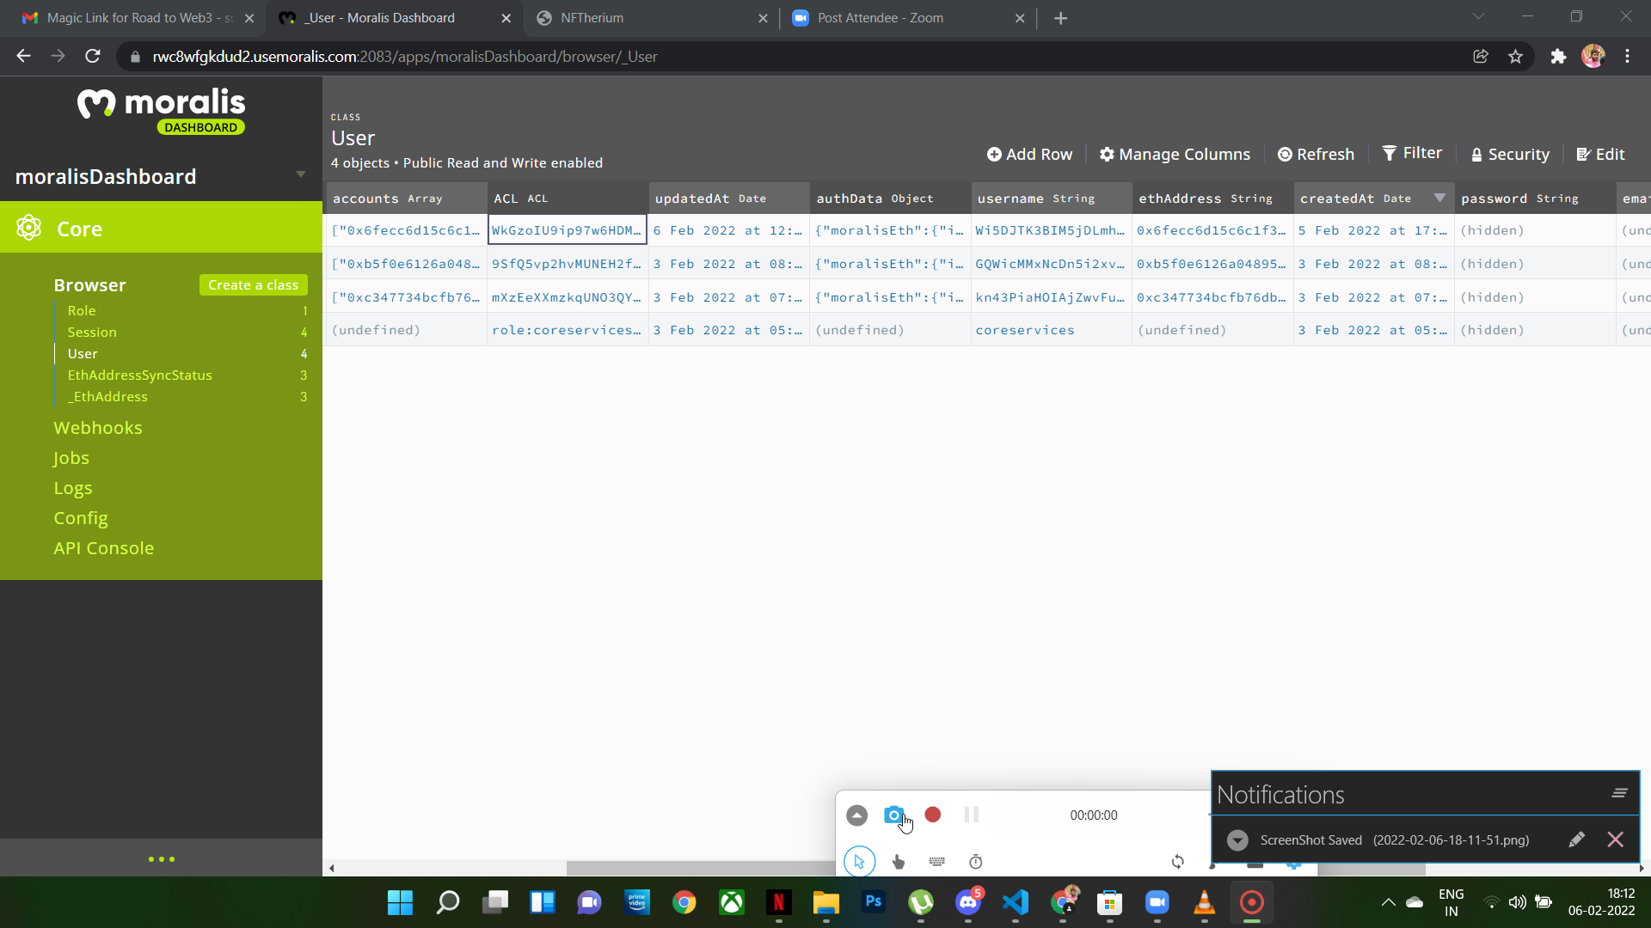Select the User class in sidebar
The width and height of the screenshot is (1651, 928).
click(83, 354)
